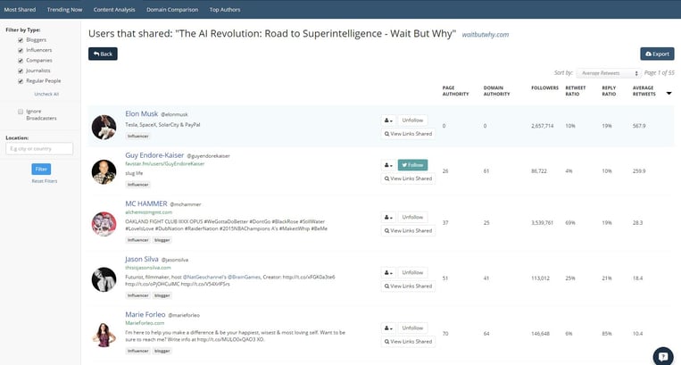The width and height of the screenshot is (681, 365).
Task: Sort by Followers column header
Action: click(x=544, y=88)
